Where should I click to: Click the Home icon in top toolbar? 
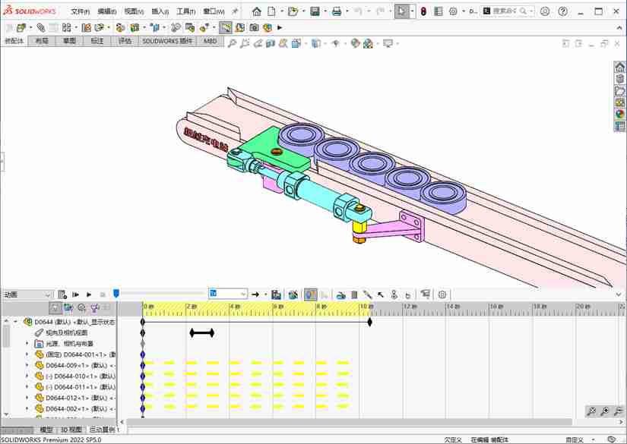[257, 11]
